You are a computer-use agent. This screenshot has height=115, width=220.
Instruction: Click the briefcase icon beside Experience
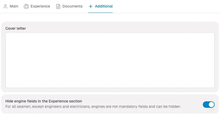pos(26,6)
